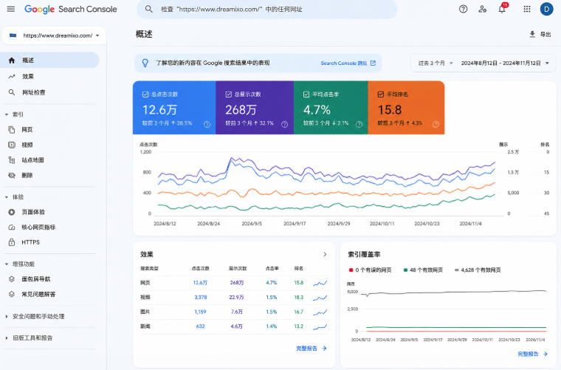
Task: Click 导出 export button
Action: [540, 34]
